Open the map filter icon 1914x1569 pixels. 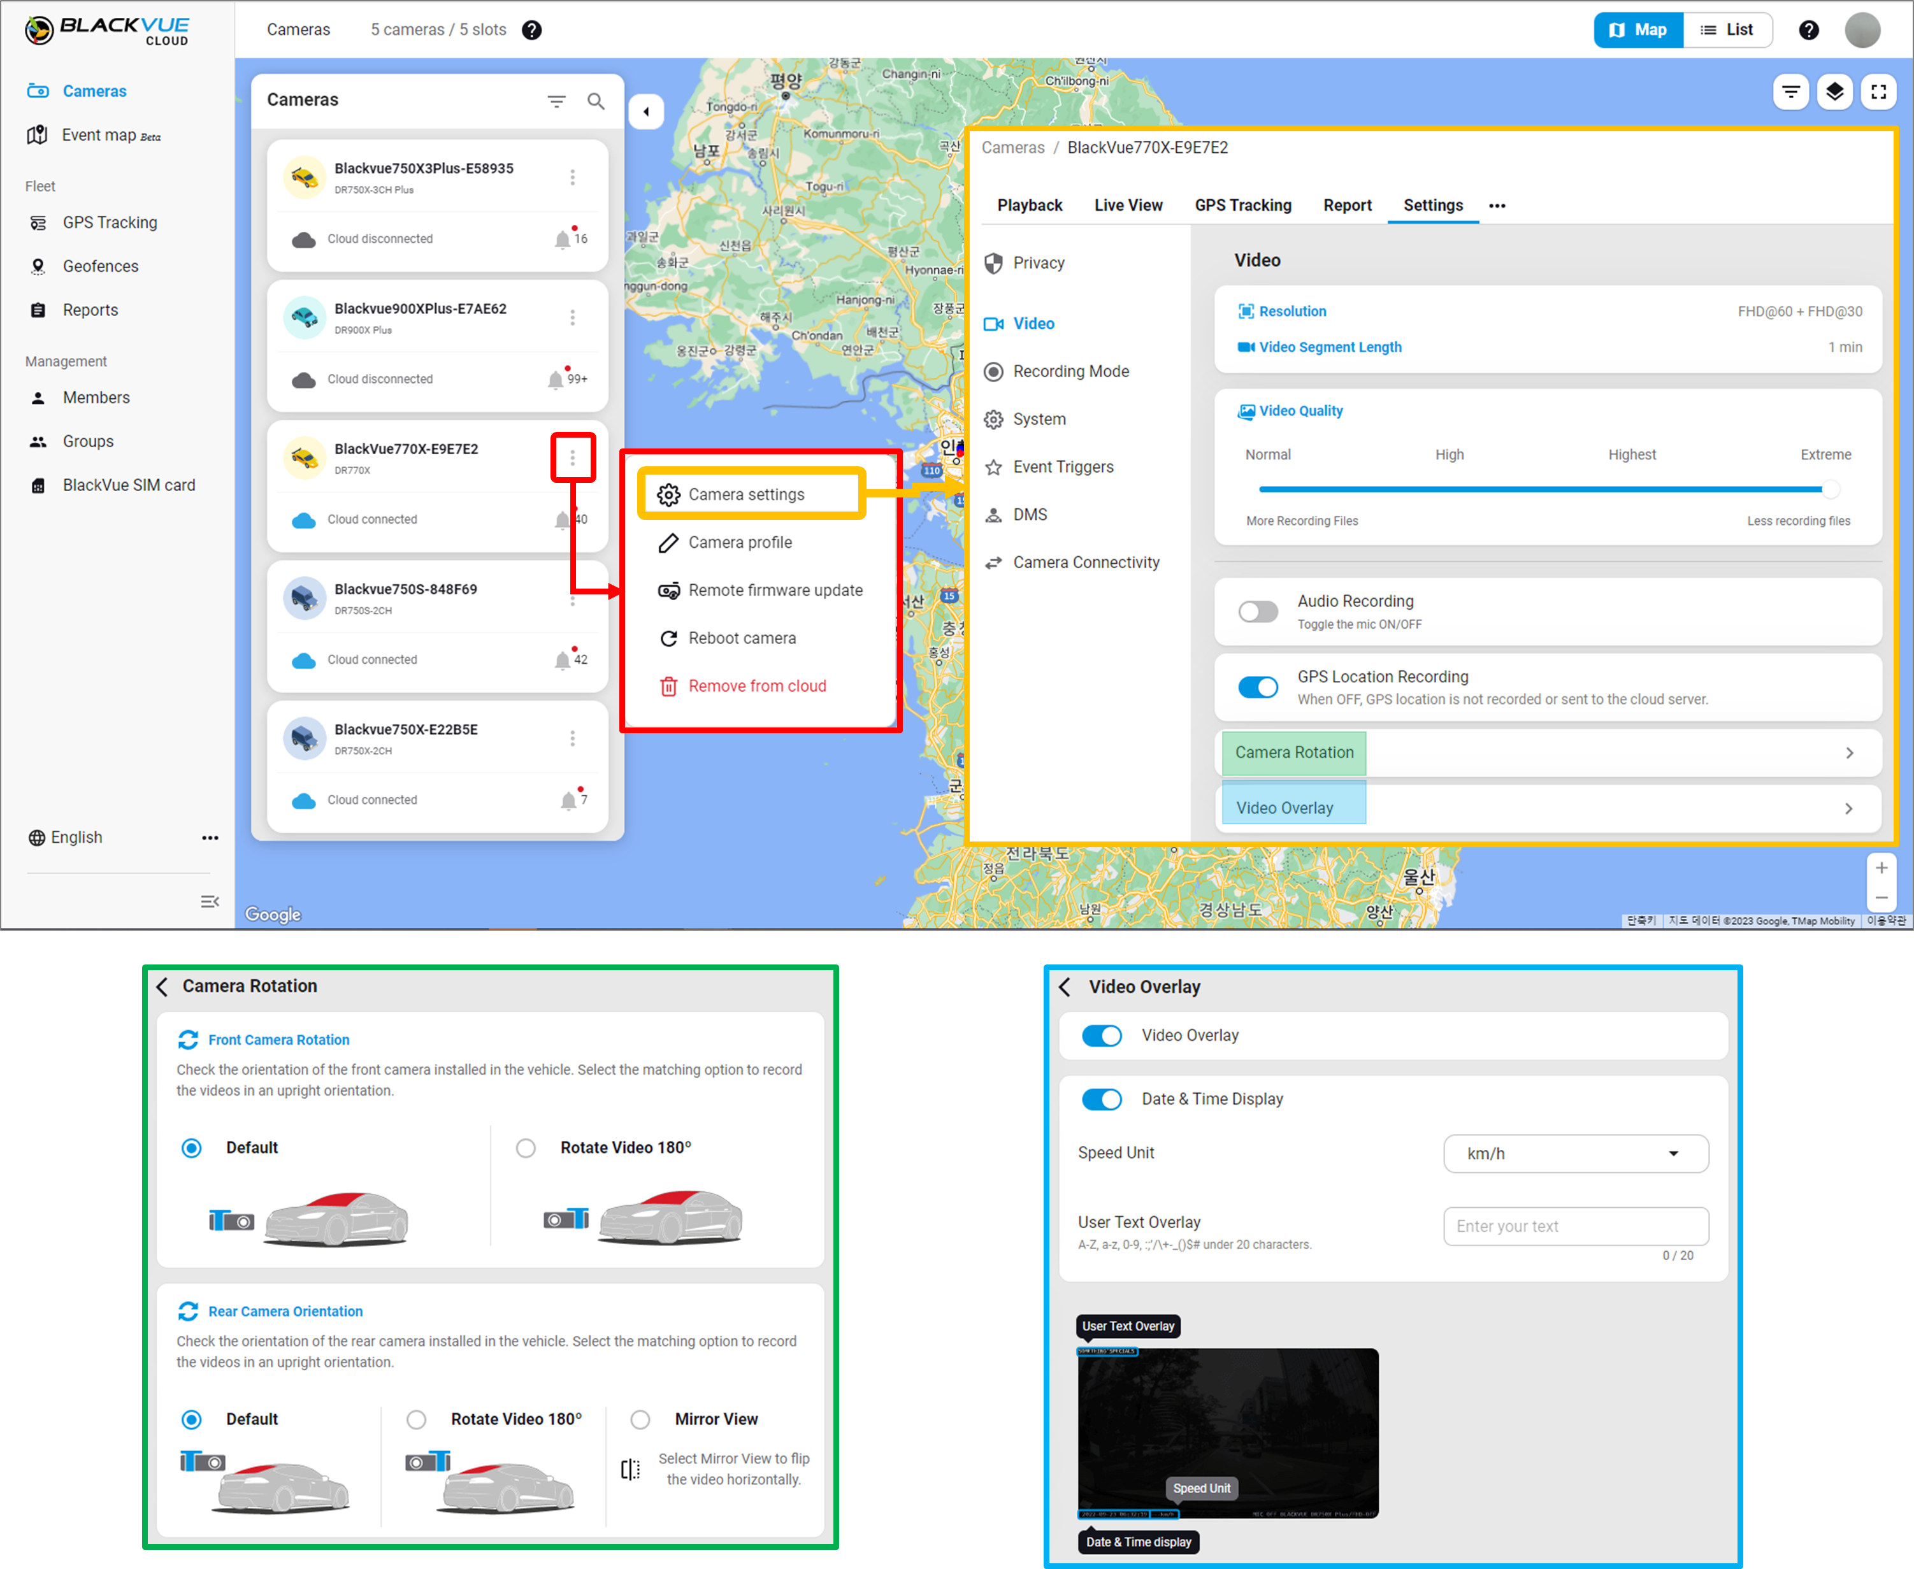pyautogui.click(x=1790, y=91)
